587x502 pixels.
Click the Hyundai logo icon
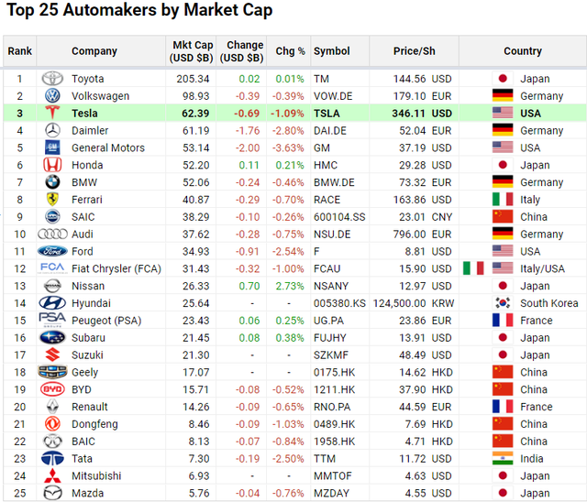pos(52,303)
